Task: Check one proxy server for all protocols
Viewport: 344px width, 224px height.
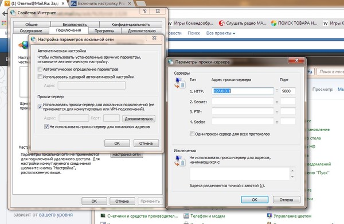Action: point(192,134)
